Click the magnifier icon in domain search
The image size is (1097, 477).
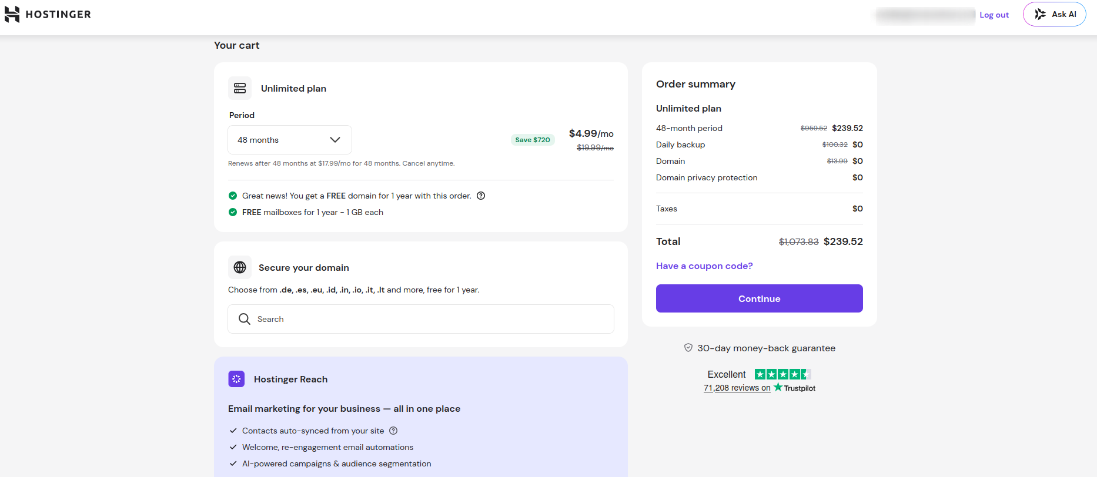pos(245,319)
